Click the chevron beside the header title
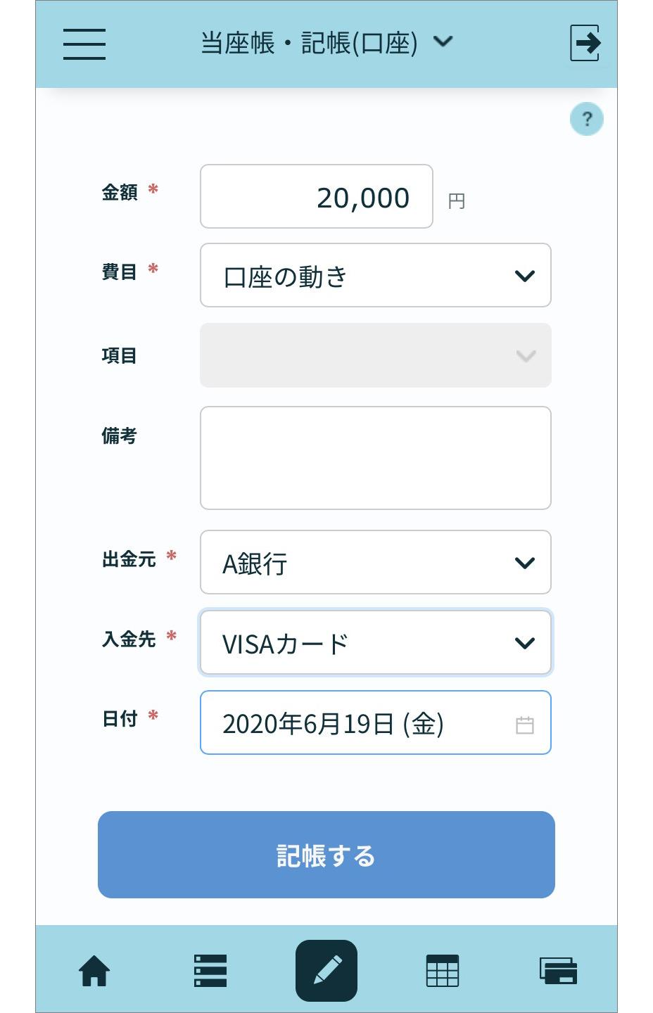This screenshot has height=1013, width=653. point(443,42)
